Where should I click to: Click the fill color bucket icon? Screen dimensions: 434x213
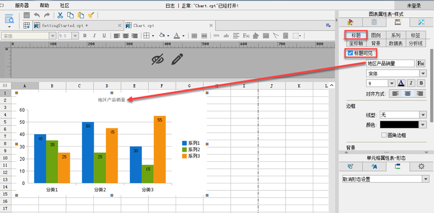[162, 35]
